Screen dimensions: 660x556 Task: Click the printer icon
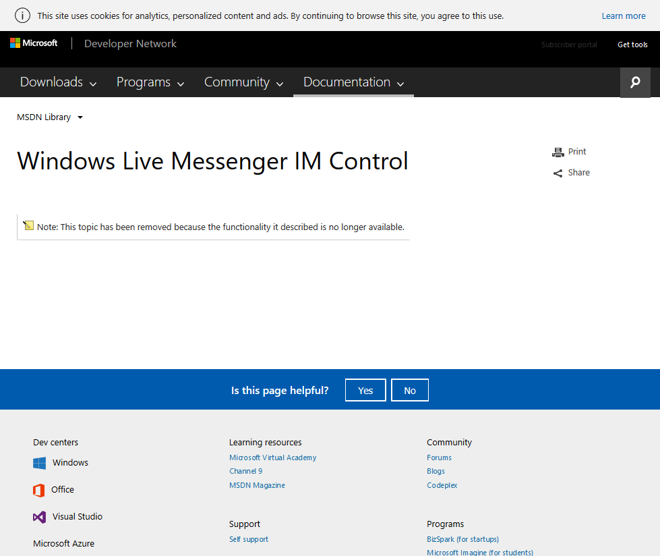[x=558, y=152]
